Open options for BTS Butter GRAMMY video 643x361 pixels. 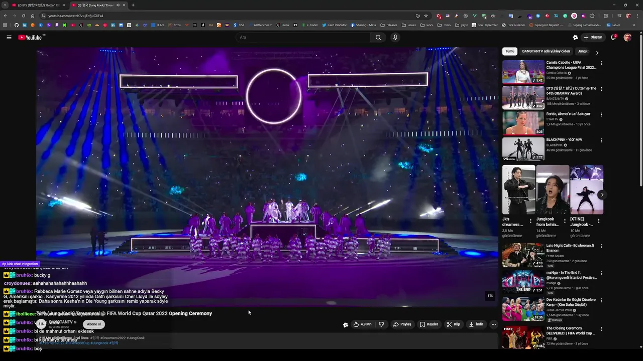(x=601, y=89)
